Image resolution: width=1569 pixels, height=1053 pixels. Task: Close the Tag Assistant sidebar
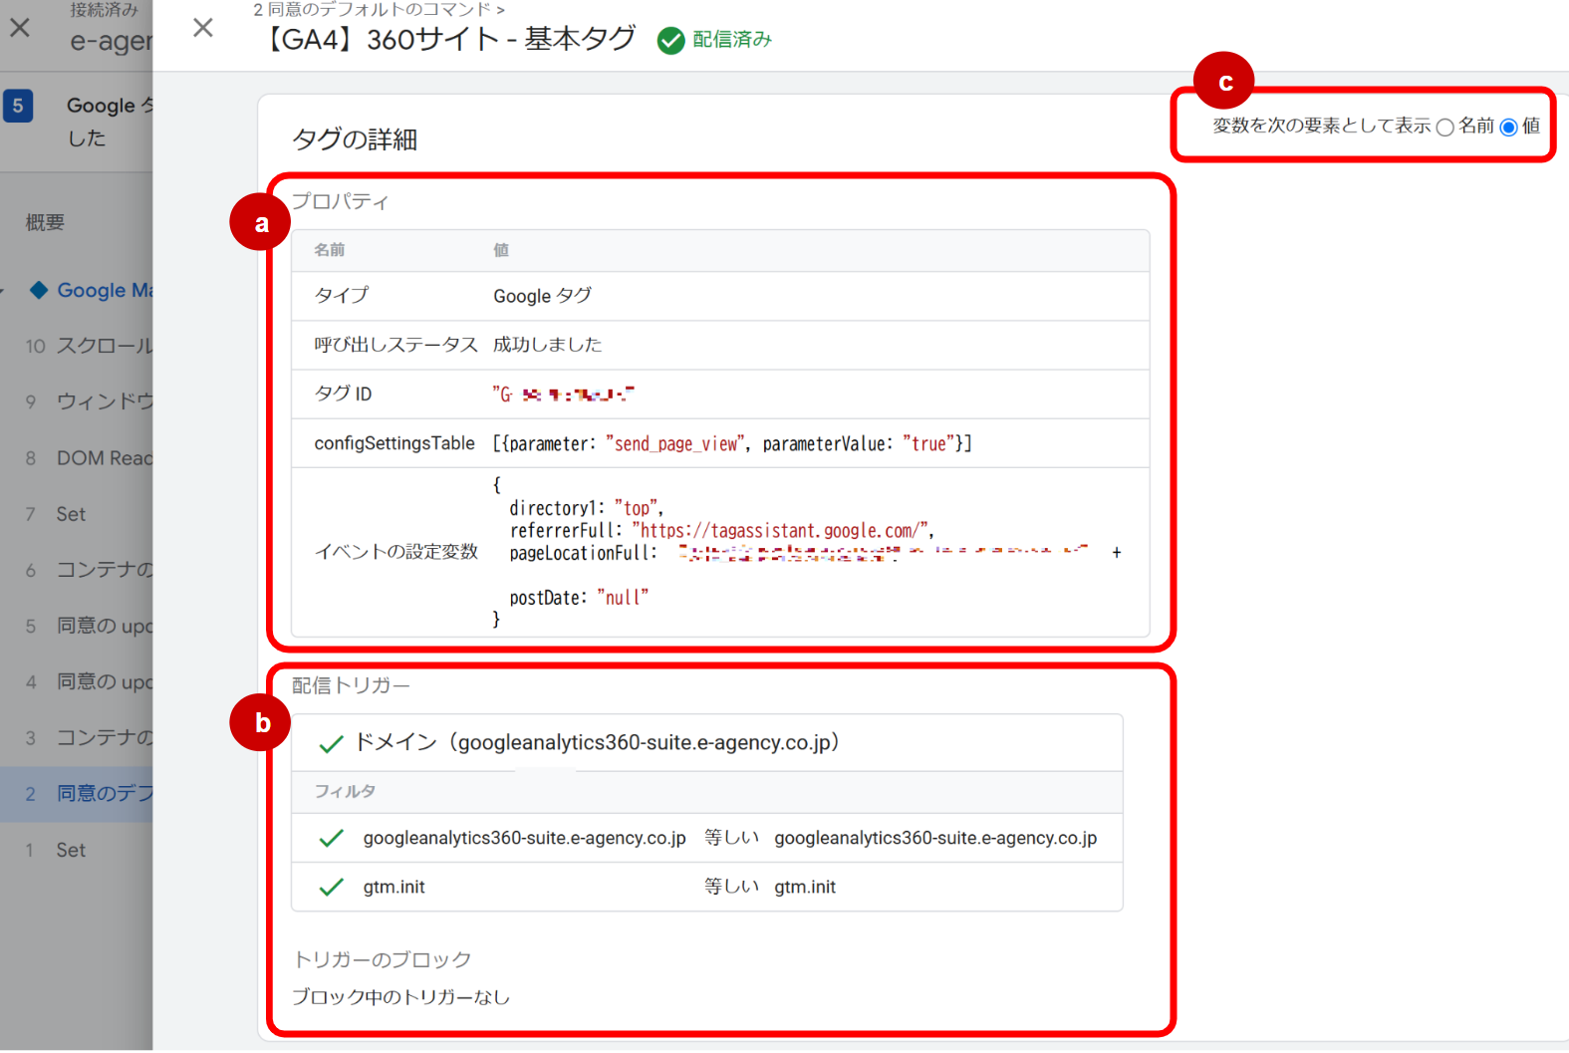tap(20, 28)
